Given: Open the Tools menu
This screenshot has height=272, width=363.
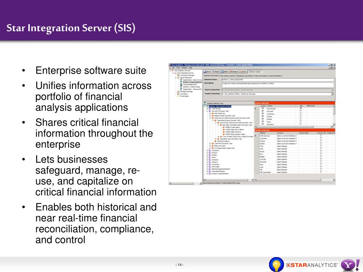Looking at the screenshot, I should 178,68.
